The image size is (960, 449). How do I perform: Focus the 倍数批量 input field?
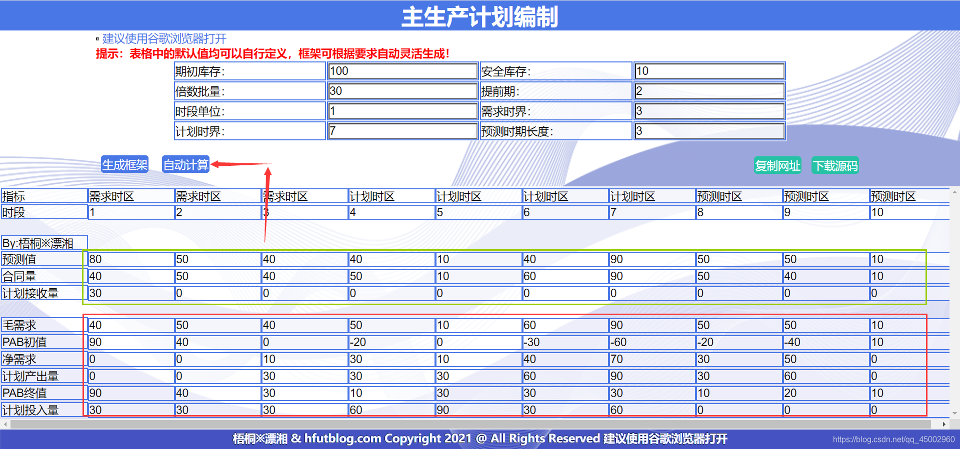[x=402, y=91]
